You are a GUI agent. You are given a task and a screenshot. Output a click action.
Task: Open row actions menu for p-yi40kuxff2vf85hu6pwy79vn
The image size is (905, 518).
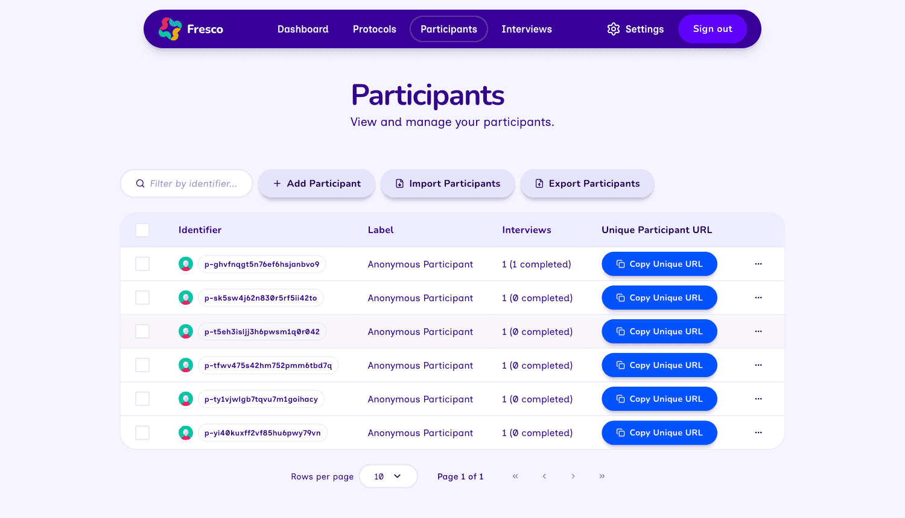[x=758, y=432]
